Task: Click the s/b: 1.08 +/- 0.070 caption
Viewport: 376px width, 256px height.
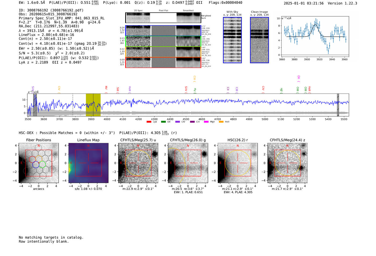Action: point(88,189)
